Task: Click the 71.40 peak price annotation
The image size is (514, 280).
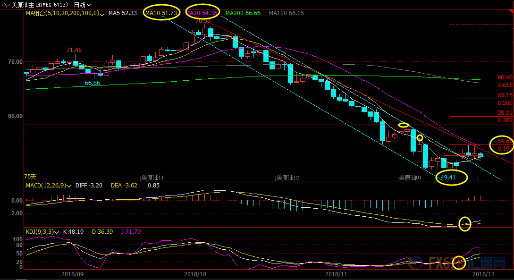Action: pos(74,50)
